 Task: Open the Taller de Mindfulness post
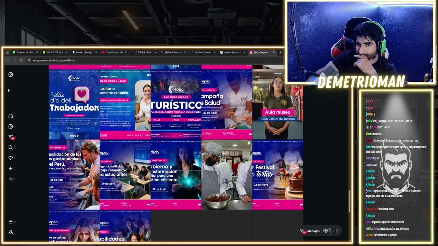74,226
